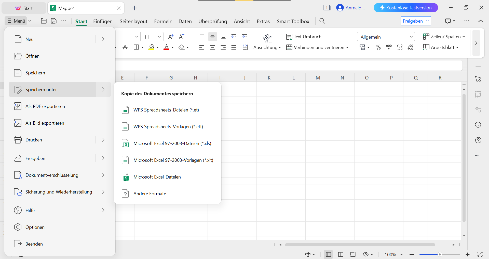Click the vertical scrollbar down arrow
This screenshot has width=489, height=259.
coord(464,235)
